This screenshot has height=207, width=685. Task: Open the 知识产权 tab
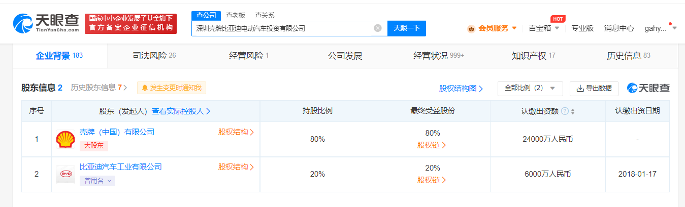coord(534,56)
